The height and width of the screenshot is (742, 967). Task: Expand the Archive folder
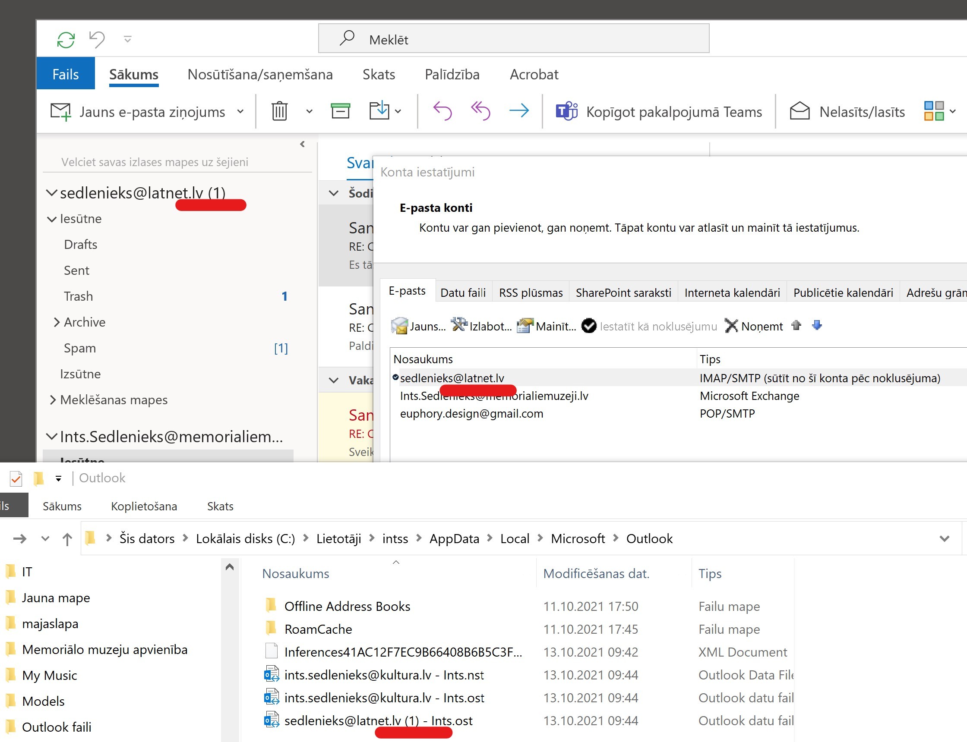57,322
